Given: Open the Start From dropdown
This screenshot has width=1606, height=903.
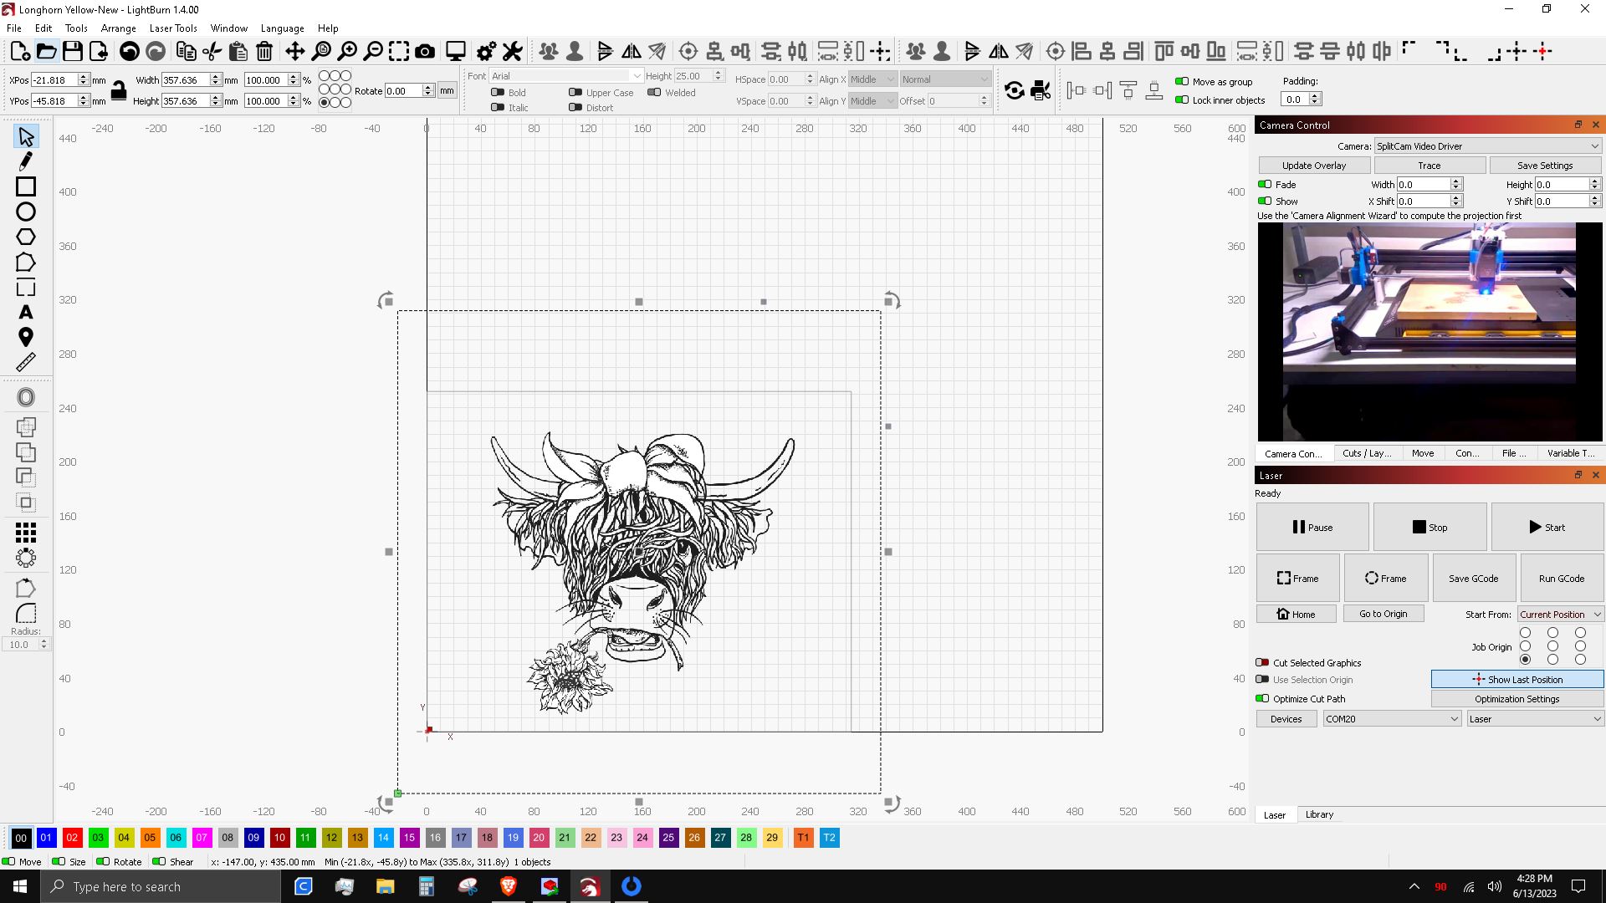Looking at the screenshot, I should pyautogui.click(x=1560, y=614).
